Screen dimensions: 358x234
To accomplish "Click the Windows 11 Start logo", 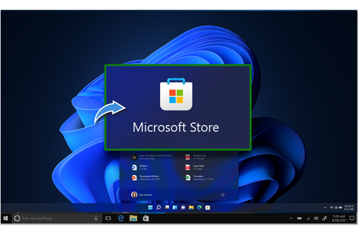I will point(150,207).
